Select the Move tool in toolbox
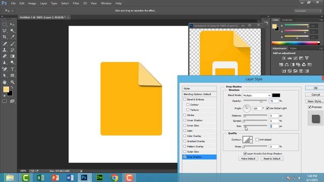Viewport: 324px width, 182px height. click(12, 25)
